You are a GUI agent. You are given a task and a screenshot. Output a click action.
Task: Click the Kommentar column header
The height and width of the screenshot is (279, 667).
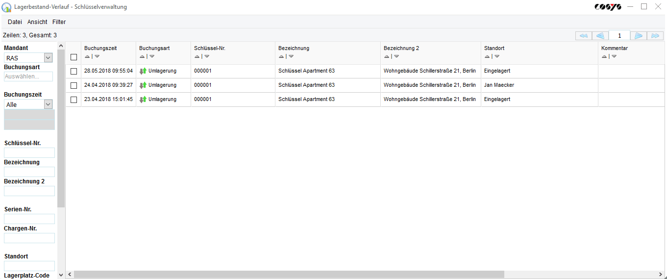point(615,49)
